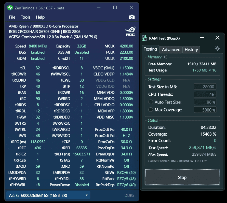Open the File menu in ZenTimings
227x203 pixels.
[x=12, y=17]
